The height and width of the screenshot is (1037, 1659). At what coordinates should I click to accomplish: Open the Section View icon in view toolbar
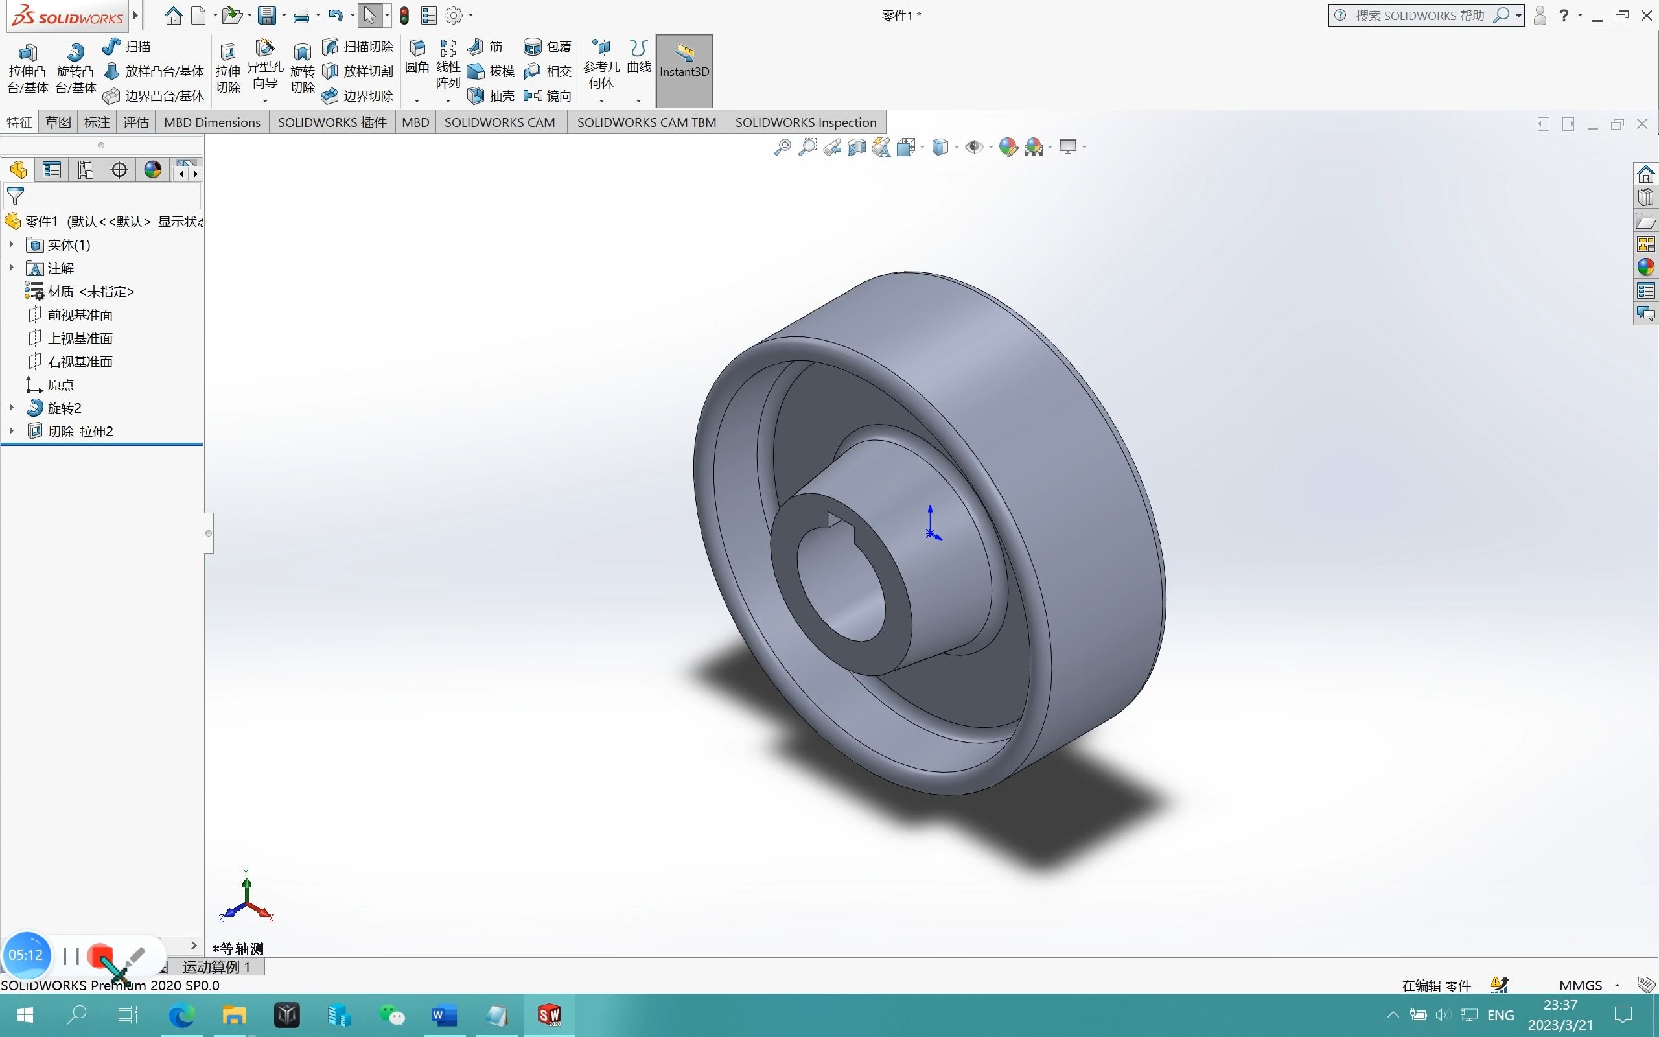(857, 146)
